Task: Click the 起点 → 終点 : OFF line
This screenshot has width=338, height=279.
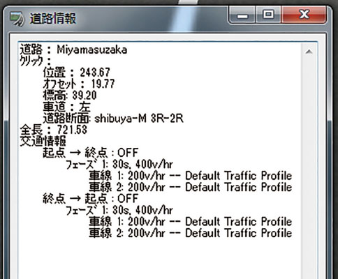Action: pos(91,153)
